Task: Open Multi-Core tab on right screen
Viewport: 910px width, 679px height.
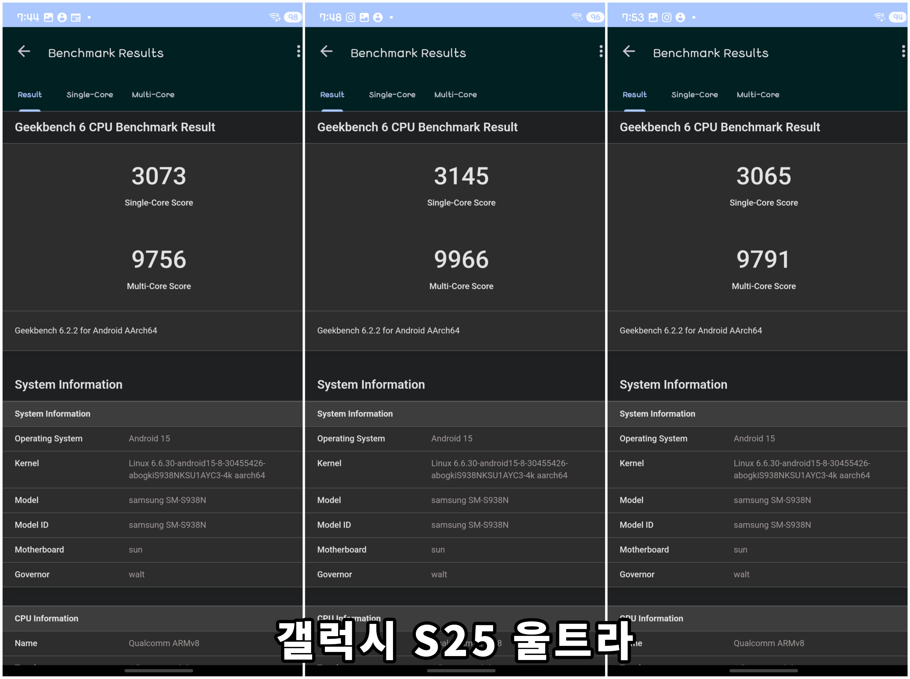Action: [758, 94]
